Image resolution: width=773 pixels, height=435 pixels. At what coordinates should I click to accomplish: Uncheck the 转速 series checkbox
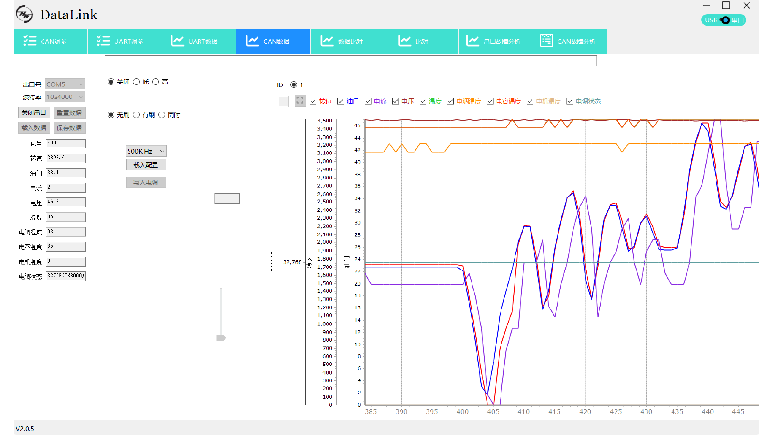pos(313,101)
